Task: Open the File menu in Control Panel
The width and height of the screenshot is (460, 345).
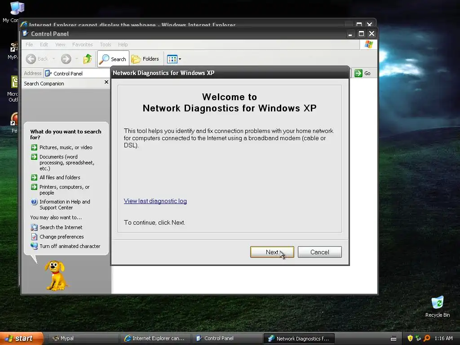Action: [x=29, y=44]
